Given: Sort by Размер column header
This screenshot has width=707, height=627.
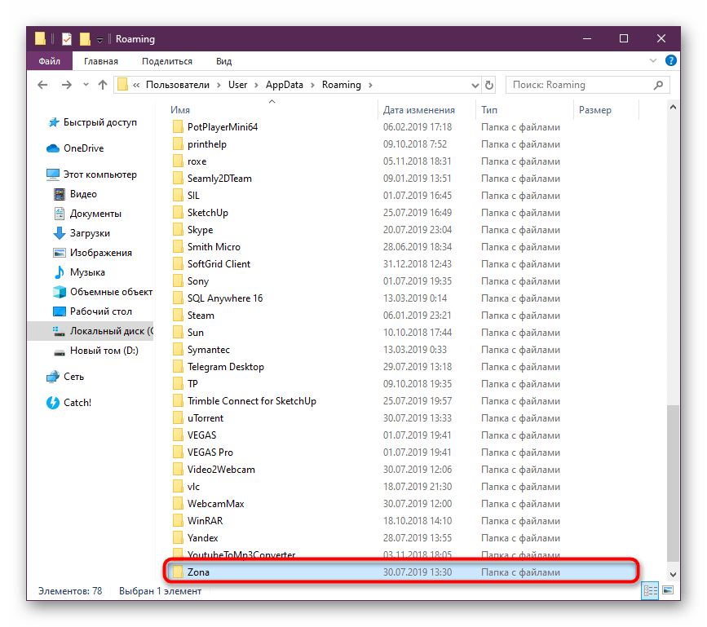Looking at the screenshot, I should [595, 110].
